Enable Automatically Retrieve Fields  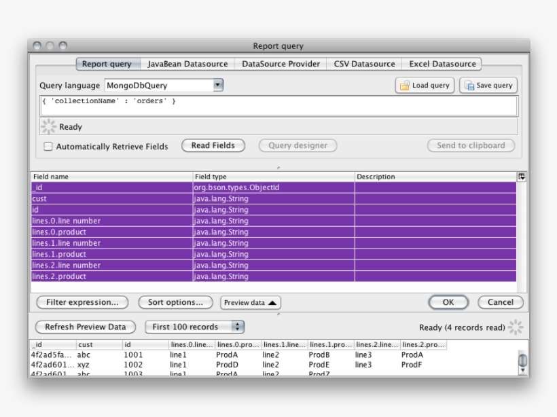(47, 146)
